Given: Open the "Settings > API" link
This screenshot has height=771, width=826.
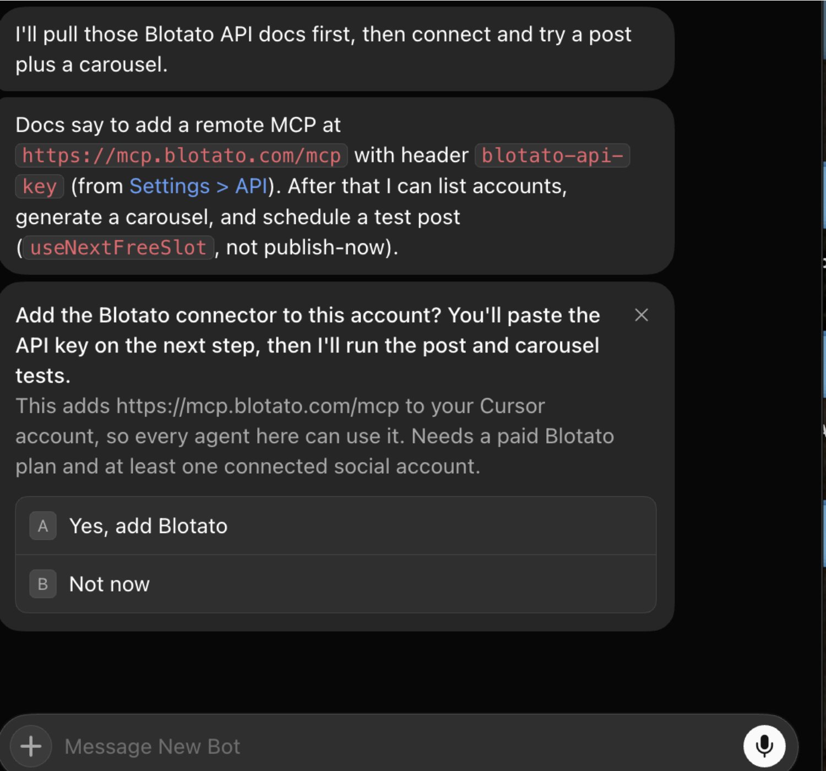Looking at the screenshot, I should pos(198,186).
